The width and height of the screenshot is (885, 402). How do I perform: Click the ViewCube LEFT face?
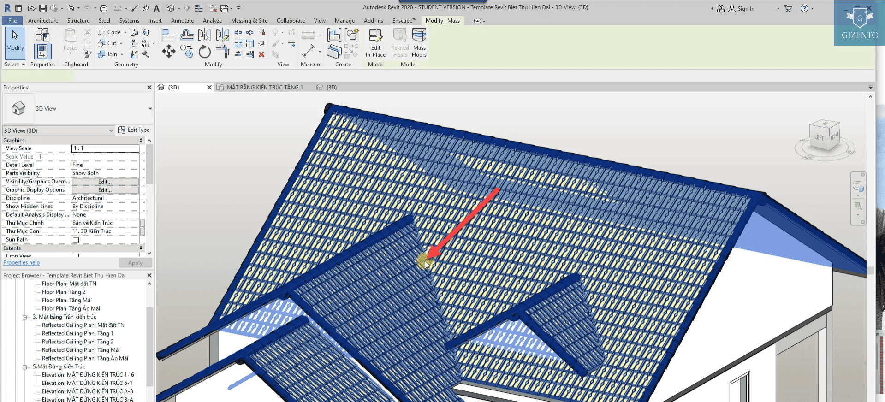819,137
